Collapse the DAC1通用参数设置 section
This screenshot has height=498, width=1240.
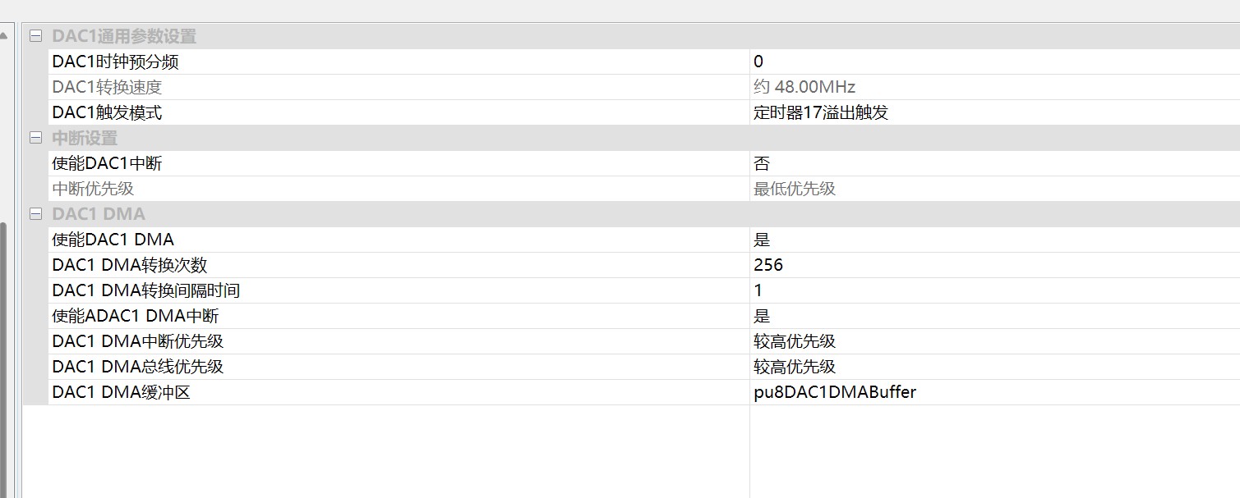35,36
